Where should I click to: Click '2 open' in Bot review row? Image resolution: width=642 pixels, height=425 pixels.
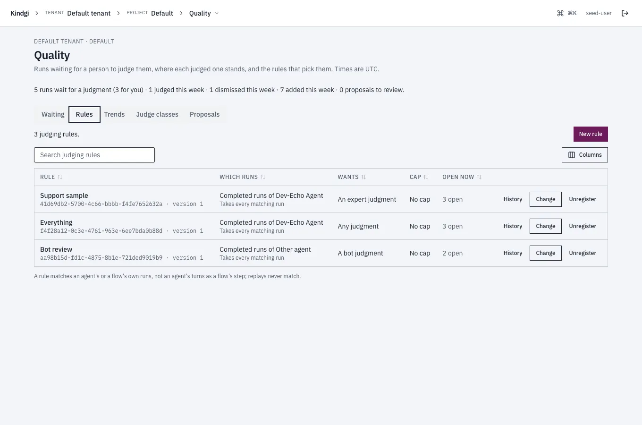452,253
